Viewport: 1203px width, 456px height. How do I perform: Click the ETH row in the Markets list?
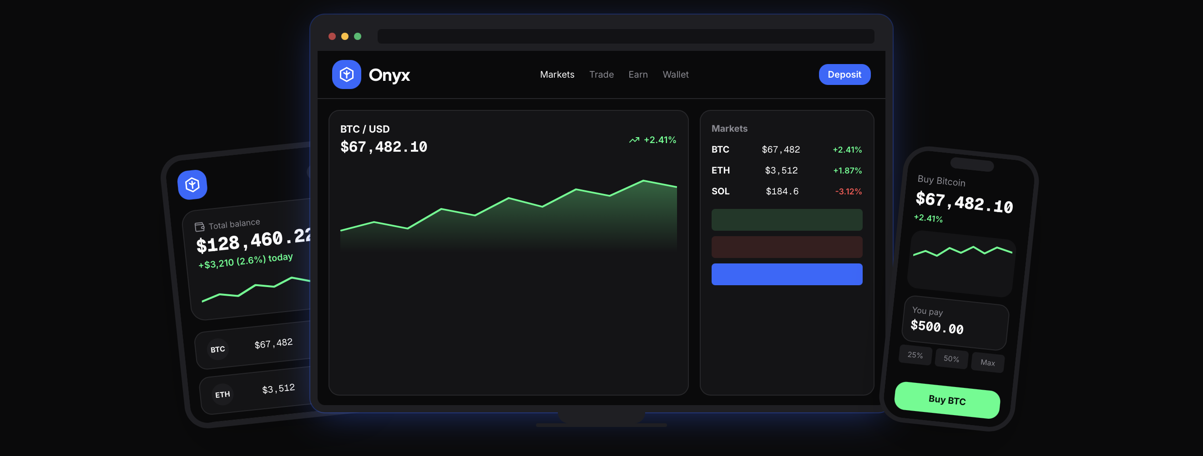(x=786, y=171)
